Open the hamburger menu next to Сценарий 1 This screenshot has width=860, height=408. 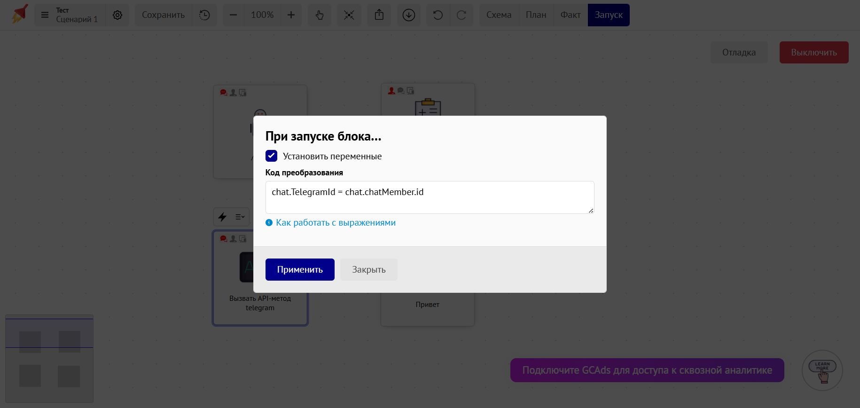45,15
